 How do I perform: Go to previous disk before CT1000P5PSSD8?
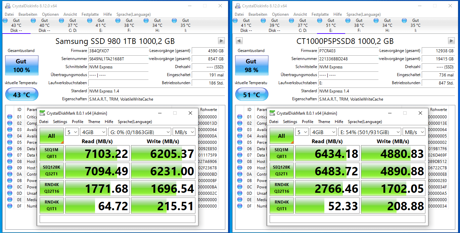239,41
